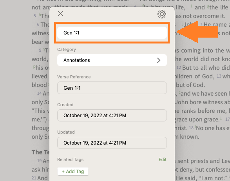230x181 pixels.
Task: Open the gear settings icon
Action: [162, 14]
